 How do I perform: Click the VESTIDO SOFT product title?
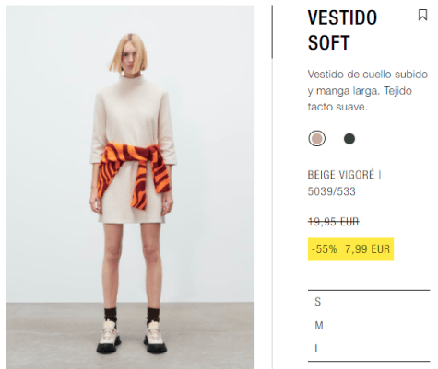[342, 29]
